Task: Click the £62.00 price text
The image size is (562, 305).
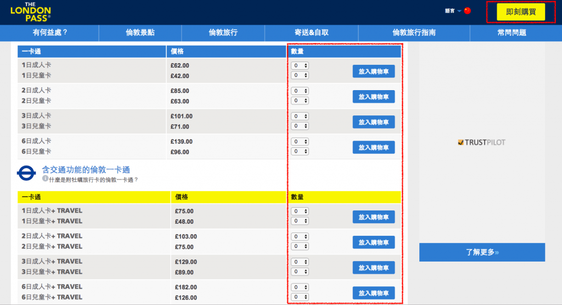Action: tap(180, 65)
